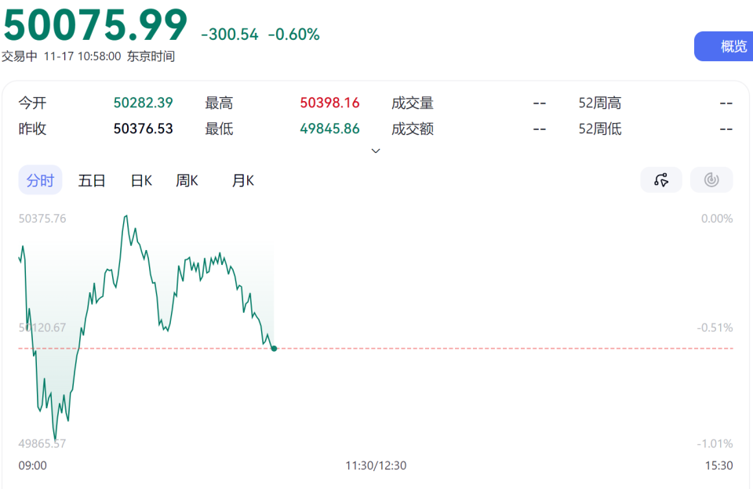This screenshot has width=753, height=489.
Task: Click the 最低 low price 49845.86 value
Action: pos(330,129)
